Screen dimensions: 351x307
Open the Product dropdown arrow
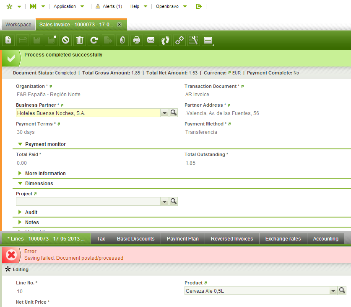[333, 291]
